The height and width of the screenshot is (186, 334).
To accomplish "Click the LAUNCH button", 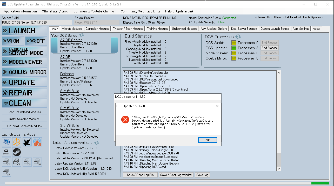I will coord(24,31).
